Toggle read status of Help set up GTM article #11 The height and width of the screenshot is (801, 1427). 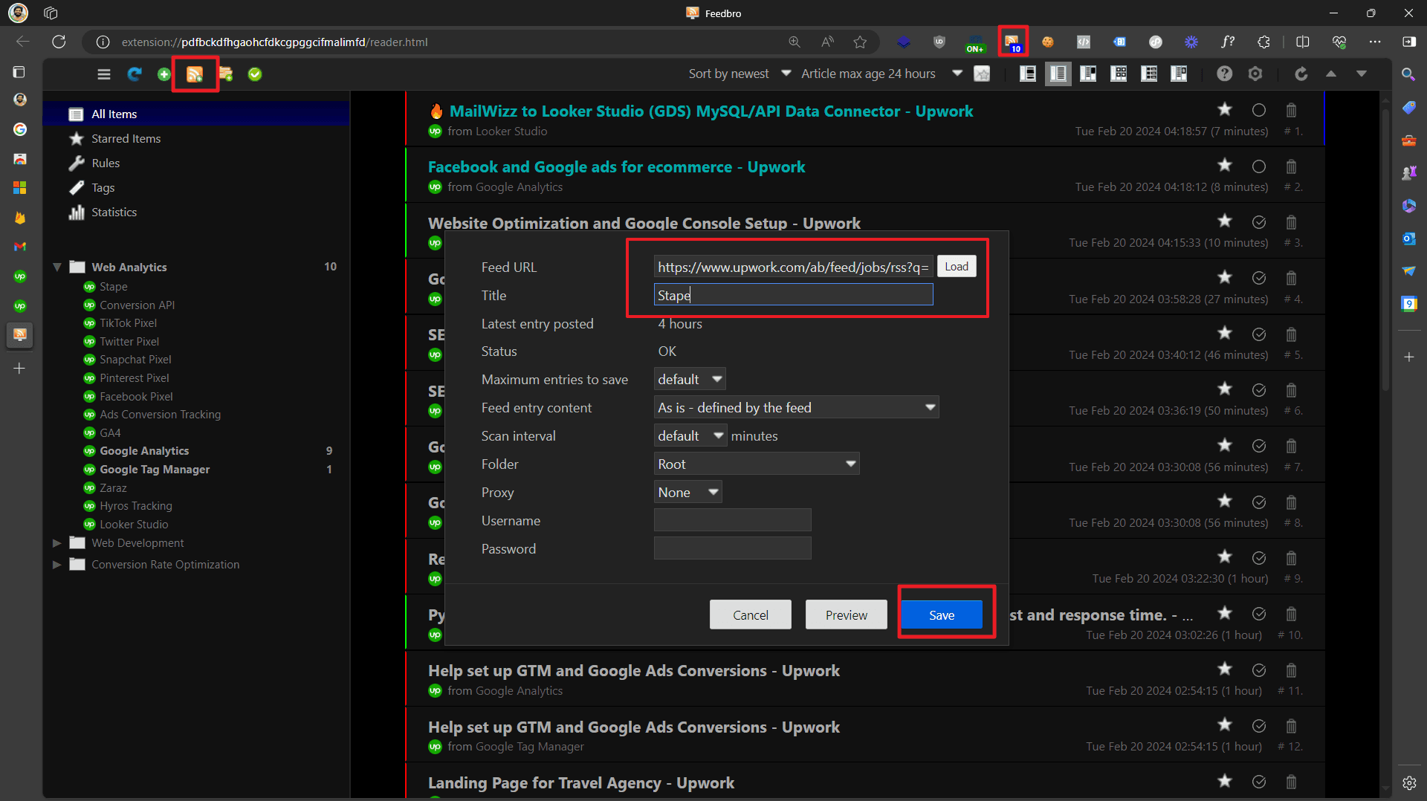pos(1259,670)
